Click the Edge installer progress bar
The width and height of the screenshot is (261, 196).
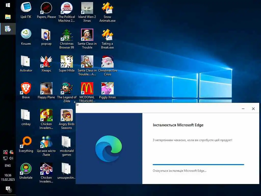(198, 165)
